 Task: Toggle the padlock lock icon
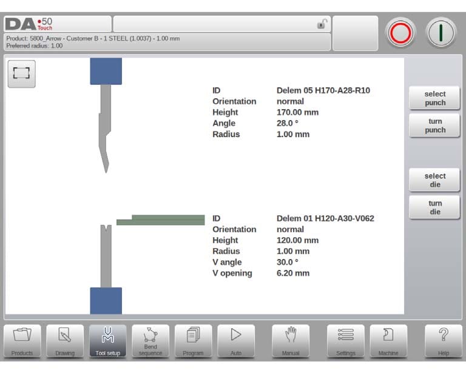[322, 24]
